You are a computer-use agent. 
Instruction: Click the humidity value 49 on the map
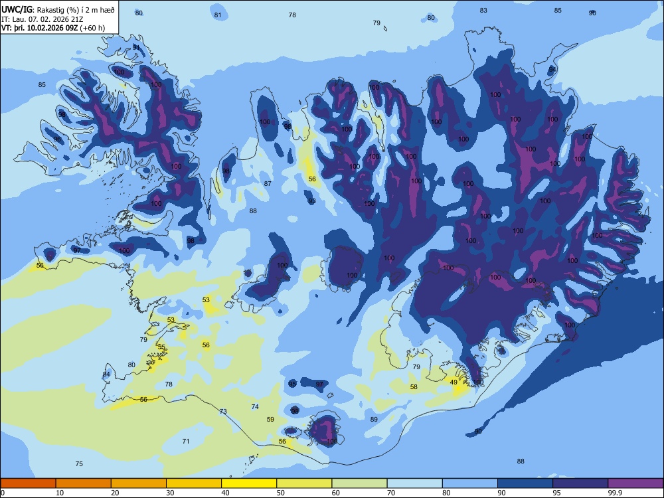[x=454, y=382]
